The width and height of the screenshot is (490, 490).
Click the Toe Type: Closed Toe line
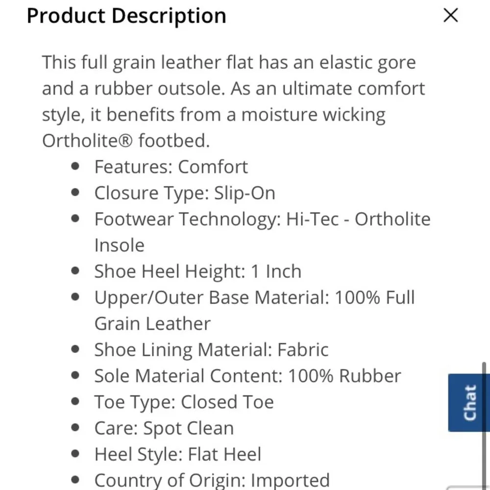pyautogui.click(x=184, y=402)
